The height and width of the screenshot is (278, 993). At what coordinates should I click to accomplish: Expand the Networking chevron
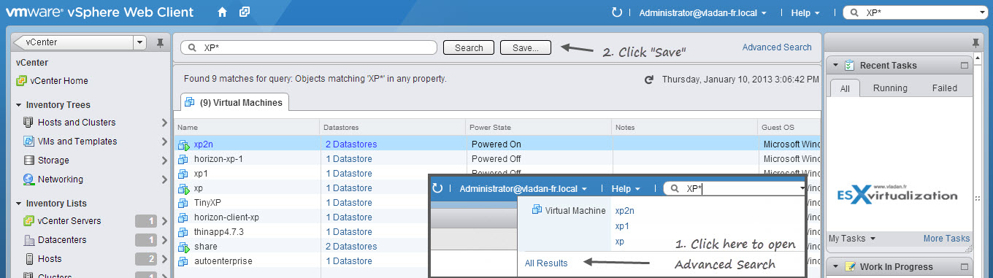pyautogui.click(x=164, y=179)
